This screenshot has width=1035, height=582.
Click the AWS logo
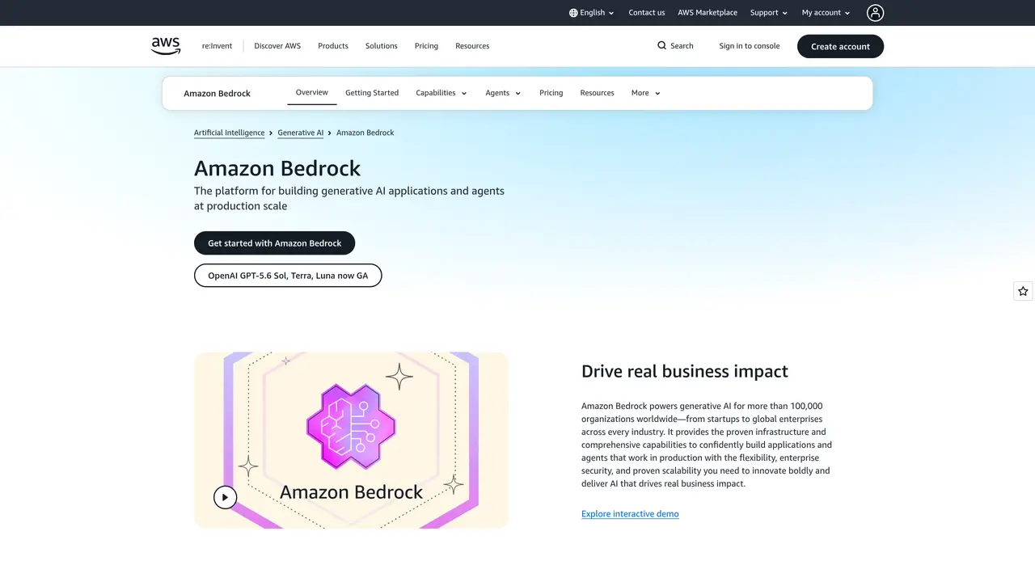[x=166, y=46]
